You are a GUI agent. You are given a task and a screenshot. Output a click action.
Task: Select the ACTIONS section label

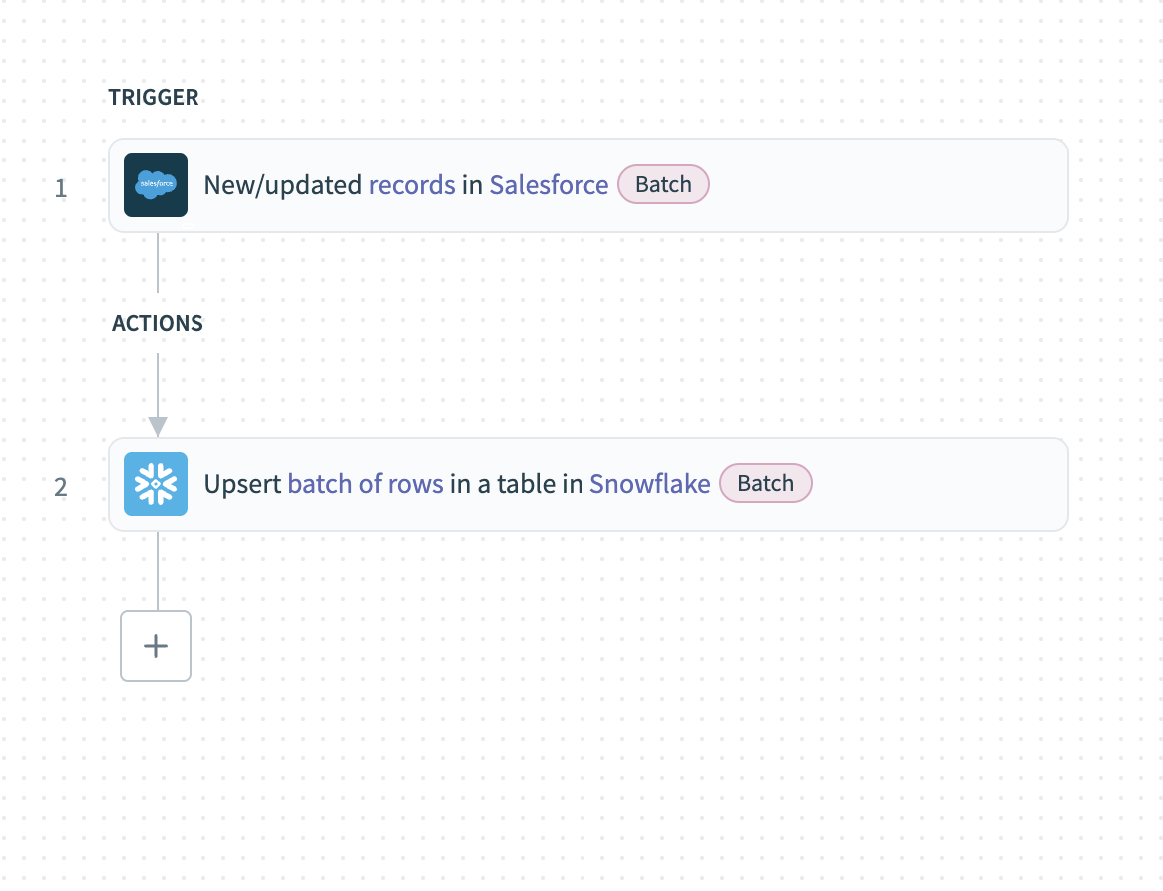click(x=156, y=323)
